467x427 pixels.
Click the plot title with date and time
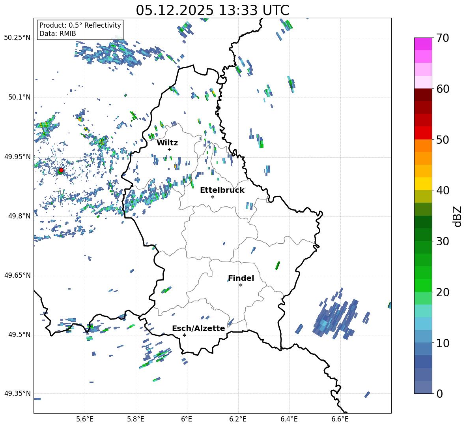click(212, 10)
